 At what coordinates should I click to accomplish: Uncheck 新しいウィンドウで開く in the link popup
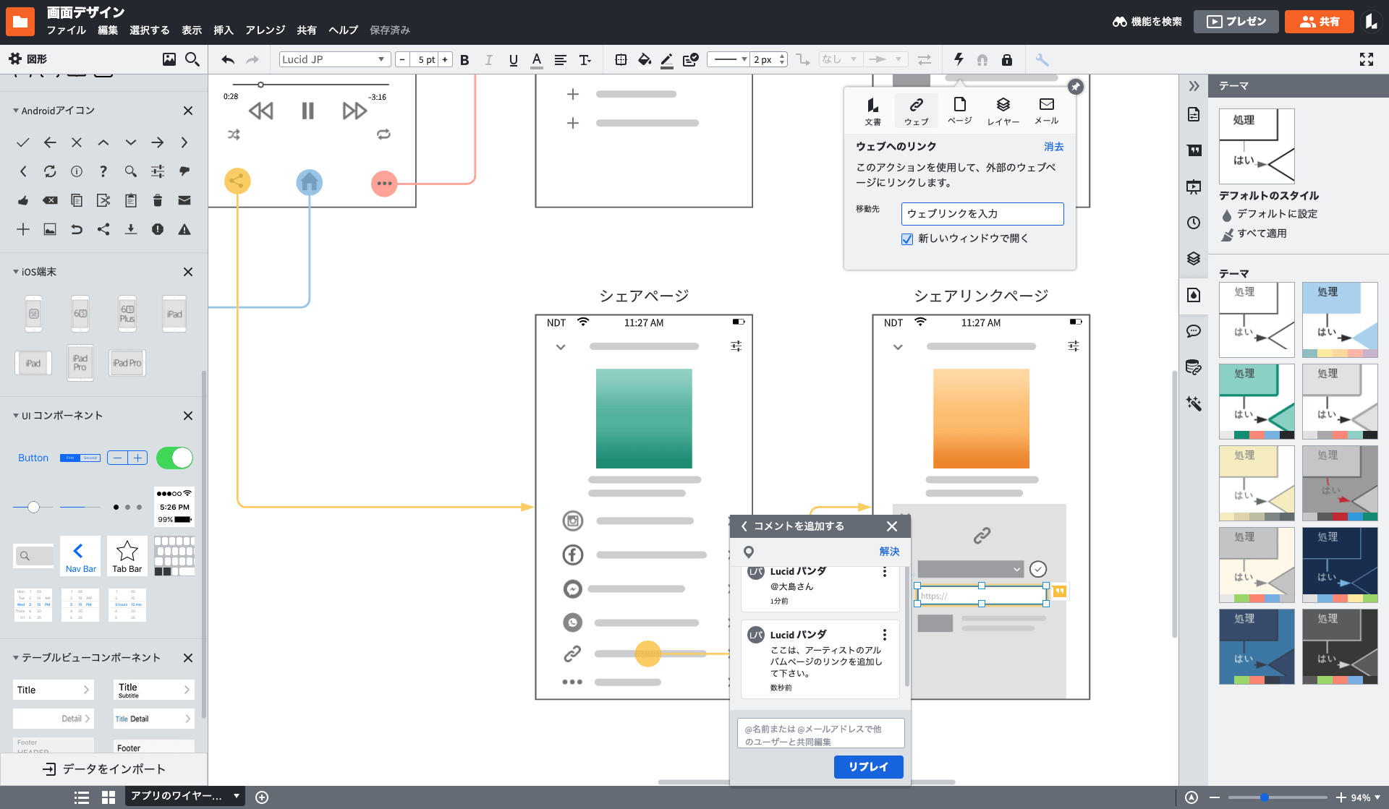906,239
